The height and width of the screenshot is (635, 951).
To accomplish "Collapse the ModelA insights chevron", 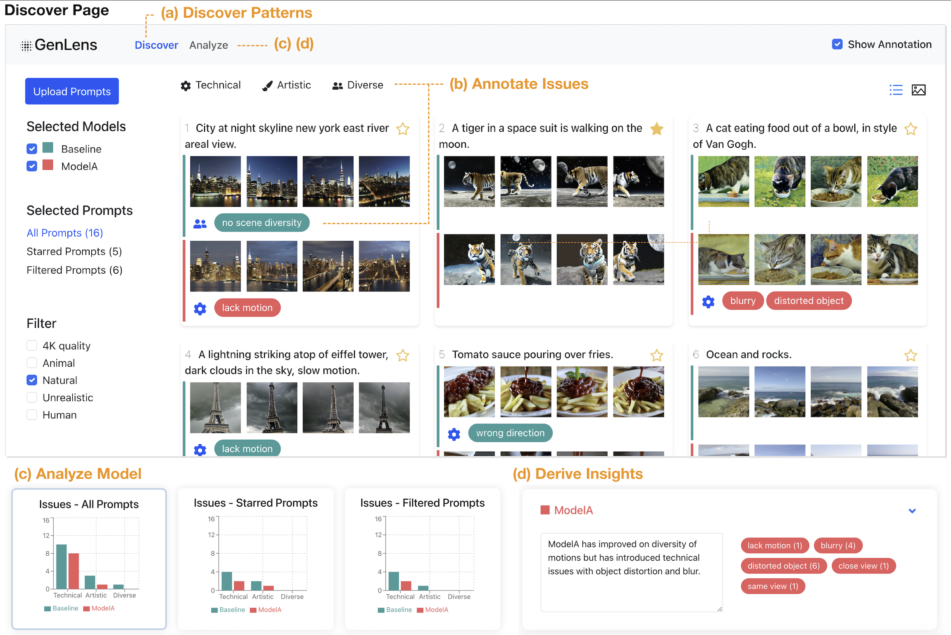I will click(912, 511).
